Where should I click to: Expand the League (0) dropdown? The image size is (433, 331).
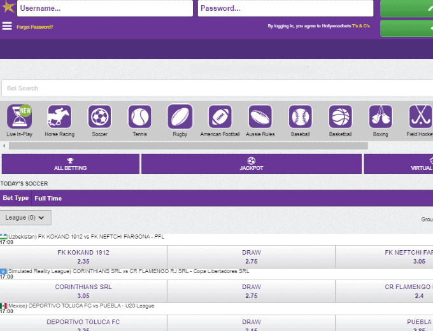[25, 218]
